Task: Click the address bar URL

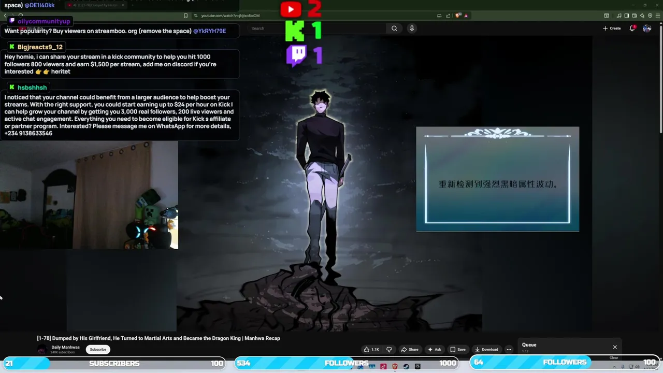Action: click(230, 16)
